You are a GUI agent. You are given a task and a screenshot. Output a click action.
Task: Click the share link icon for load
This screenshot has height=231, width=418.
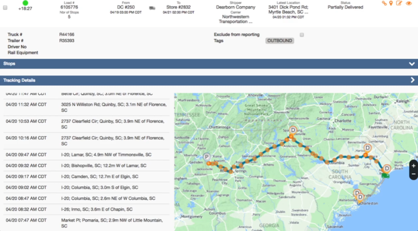pos(384,3)
